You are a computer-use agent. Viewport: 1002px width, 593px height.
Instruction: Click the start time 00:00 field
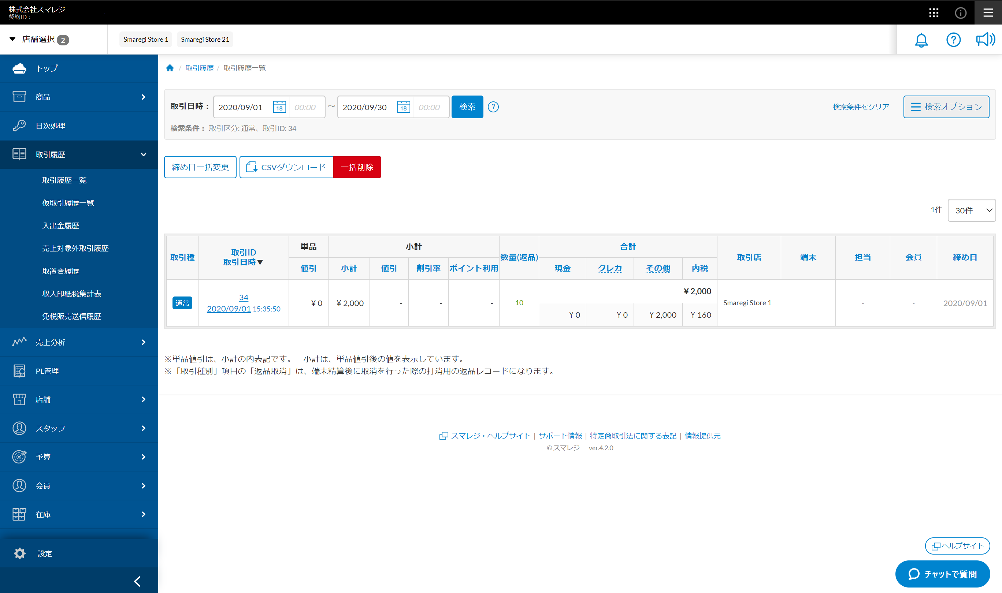point(305,107)
